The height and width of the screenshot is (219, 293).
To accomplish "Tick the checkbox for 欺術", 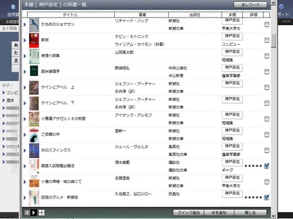I will pos(267,40).
